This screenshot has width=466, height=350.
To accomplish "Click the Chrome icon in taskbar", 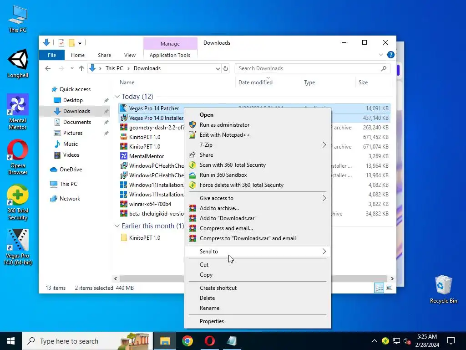I will (x=187, y=341).
